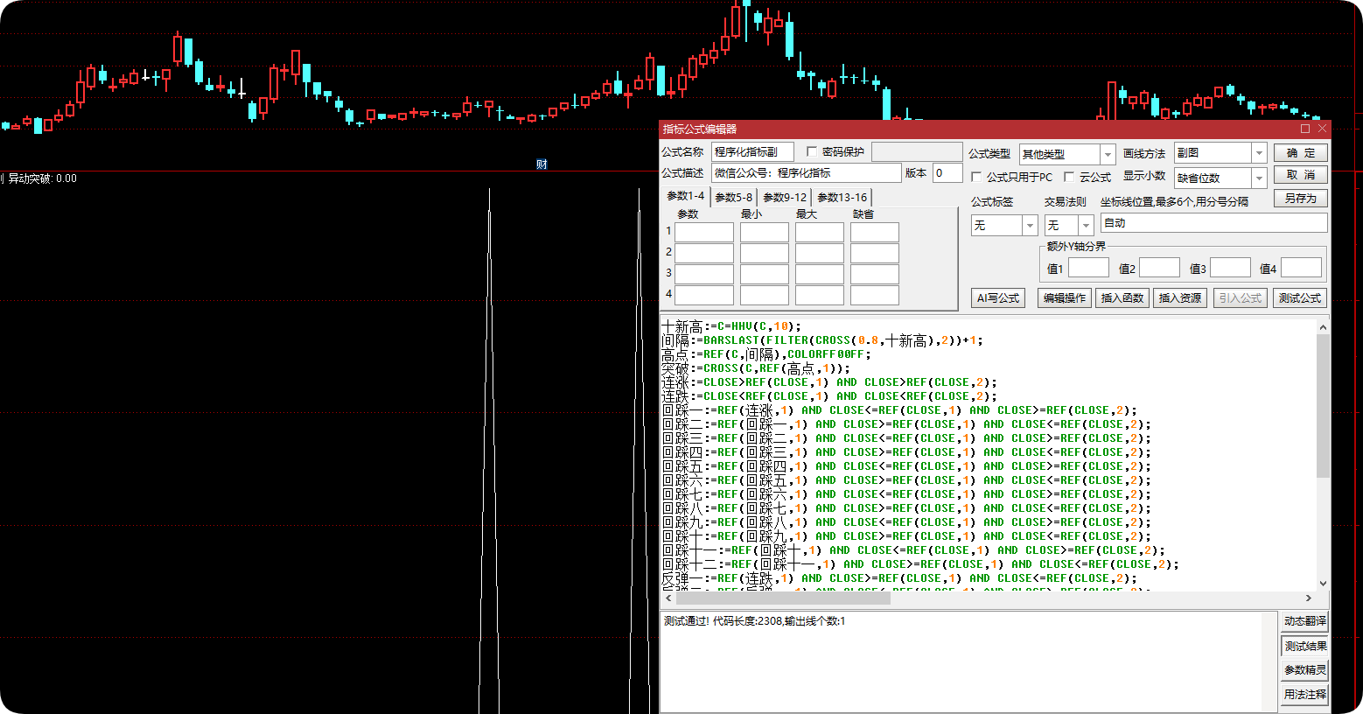The height and width of the screenshot is (714, 1363).
Task: Close the 指标公式编辑器 dialog
Action: coord(1322,129)
